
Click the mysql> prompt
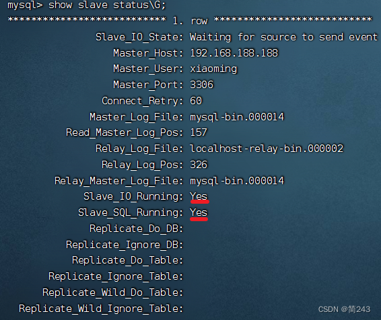coord(25,5)
